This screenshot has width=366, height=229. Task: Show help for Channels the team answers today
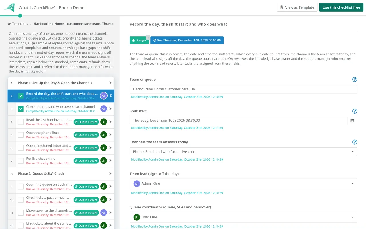click(x=355, y=142)
